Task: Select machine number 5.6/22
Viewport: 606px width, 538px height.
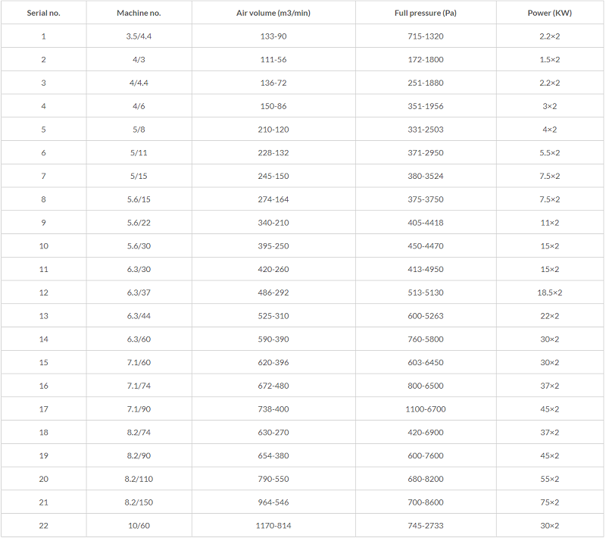Action: [139, 223]
